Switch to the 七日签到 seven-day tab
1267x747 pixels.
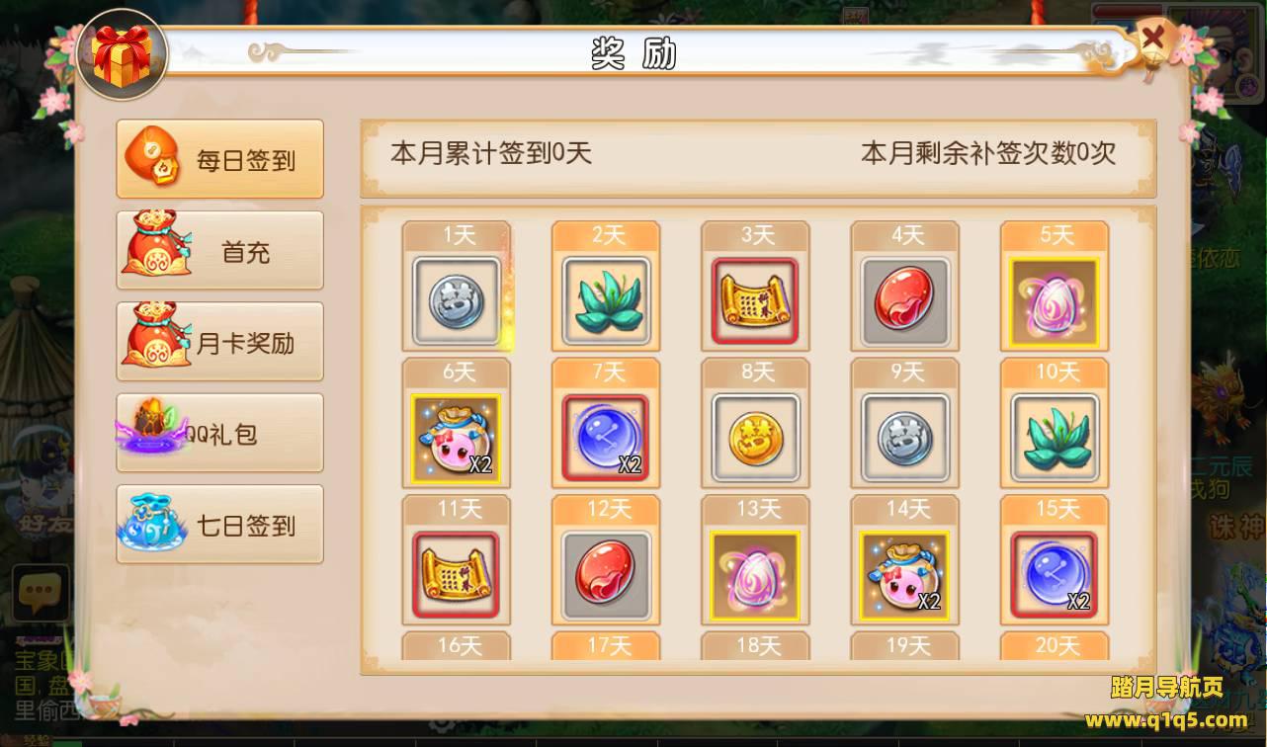(x=220, y=525)
